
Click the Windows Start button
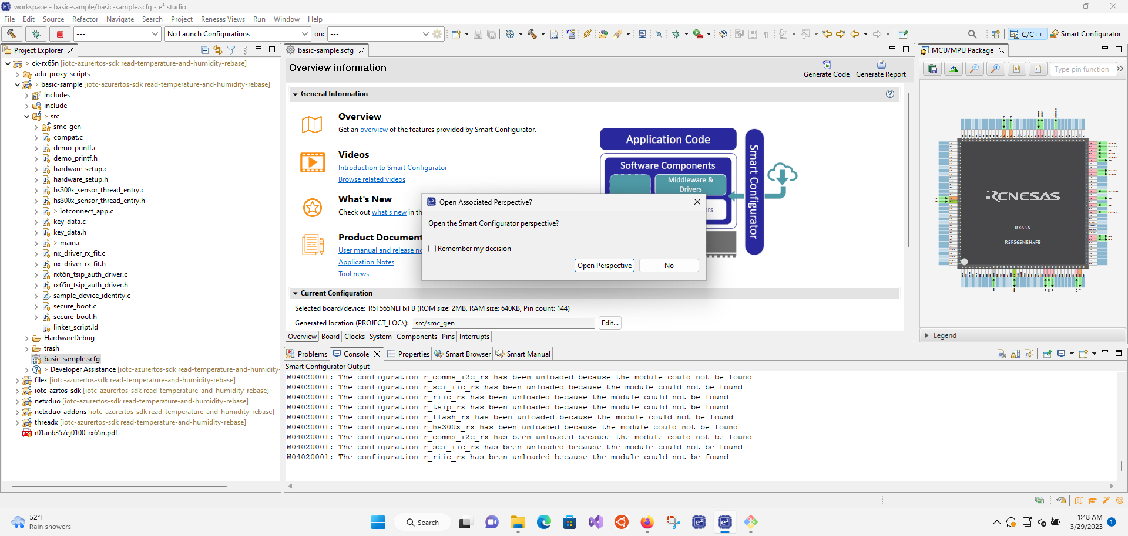coord(378,522)
